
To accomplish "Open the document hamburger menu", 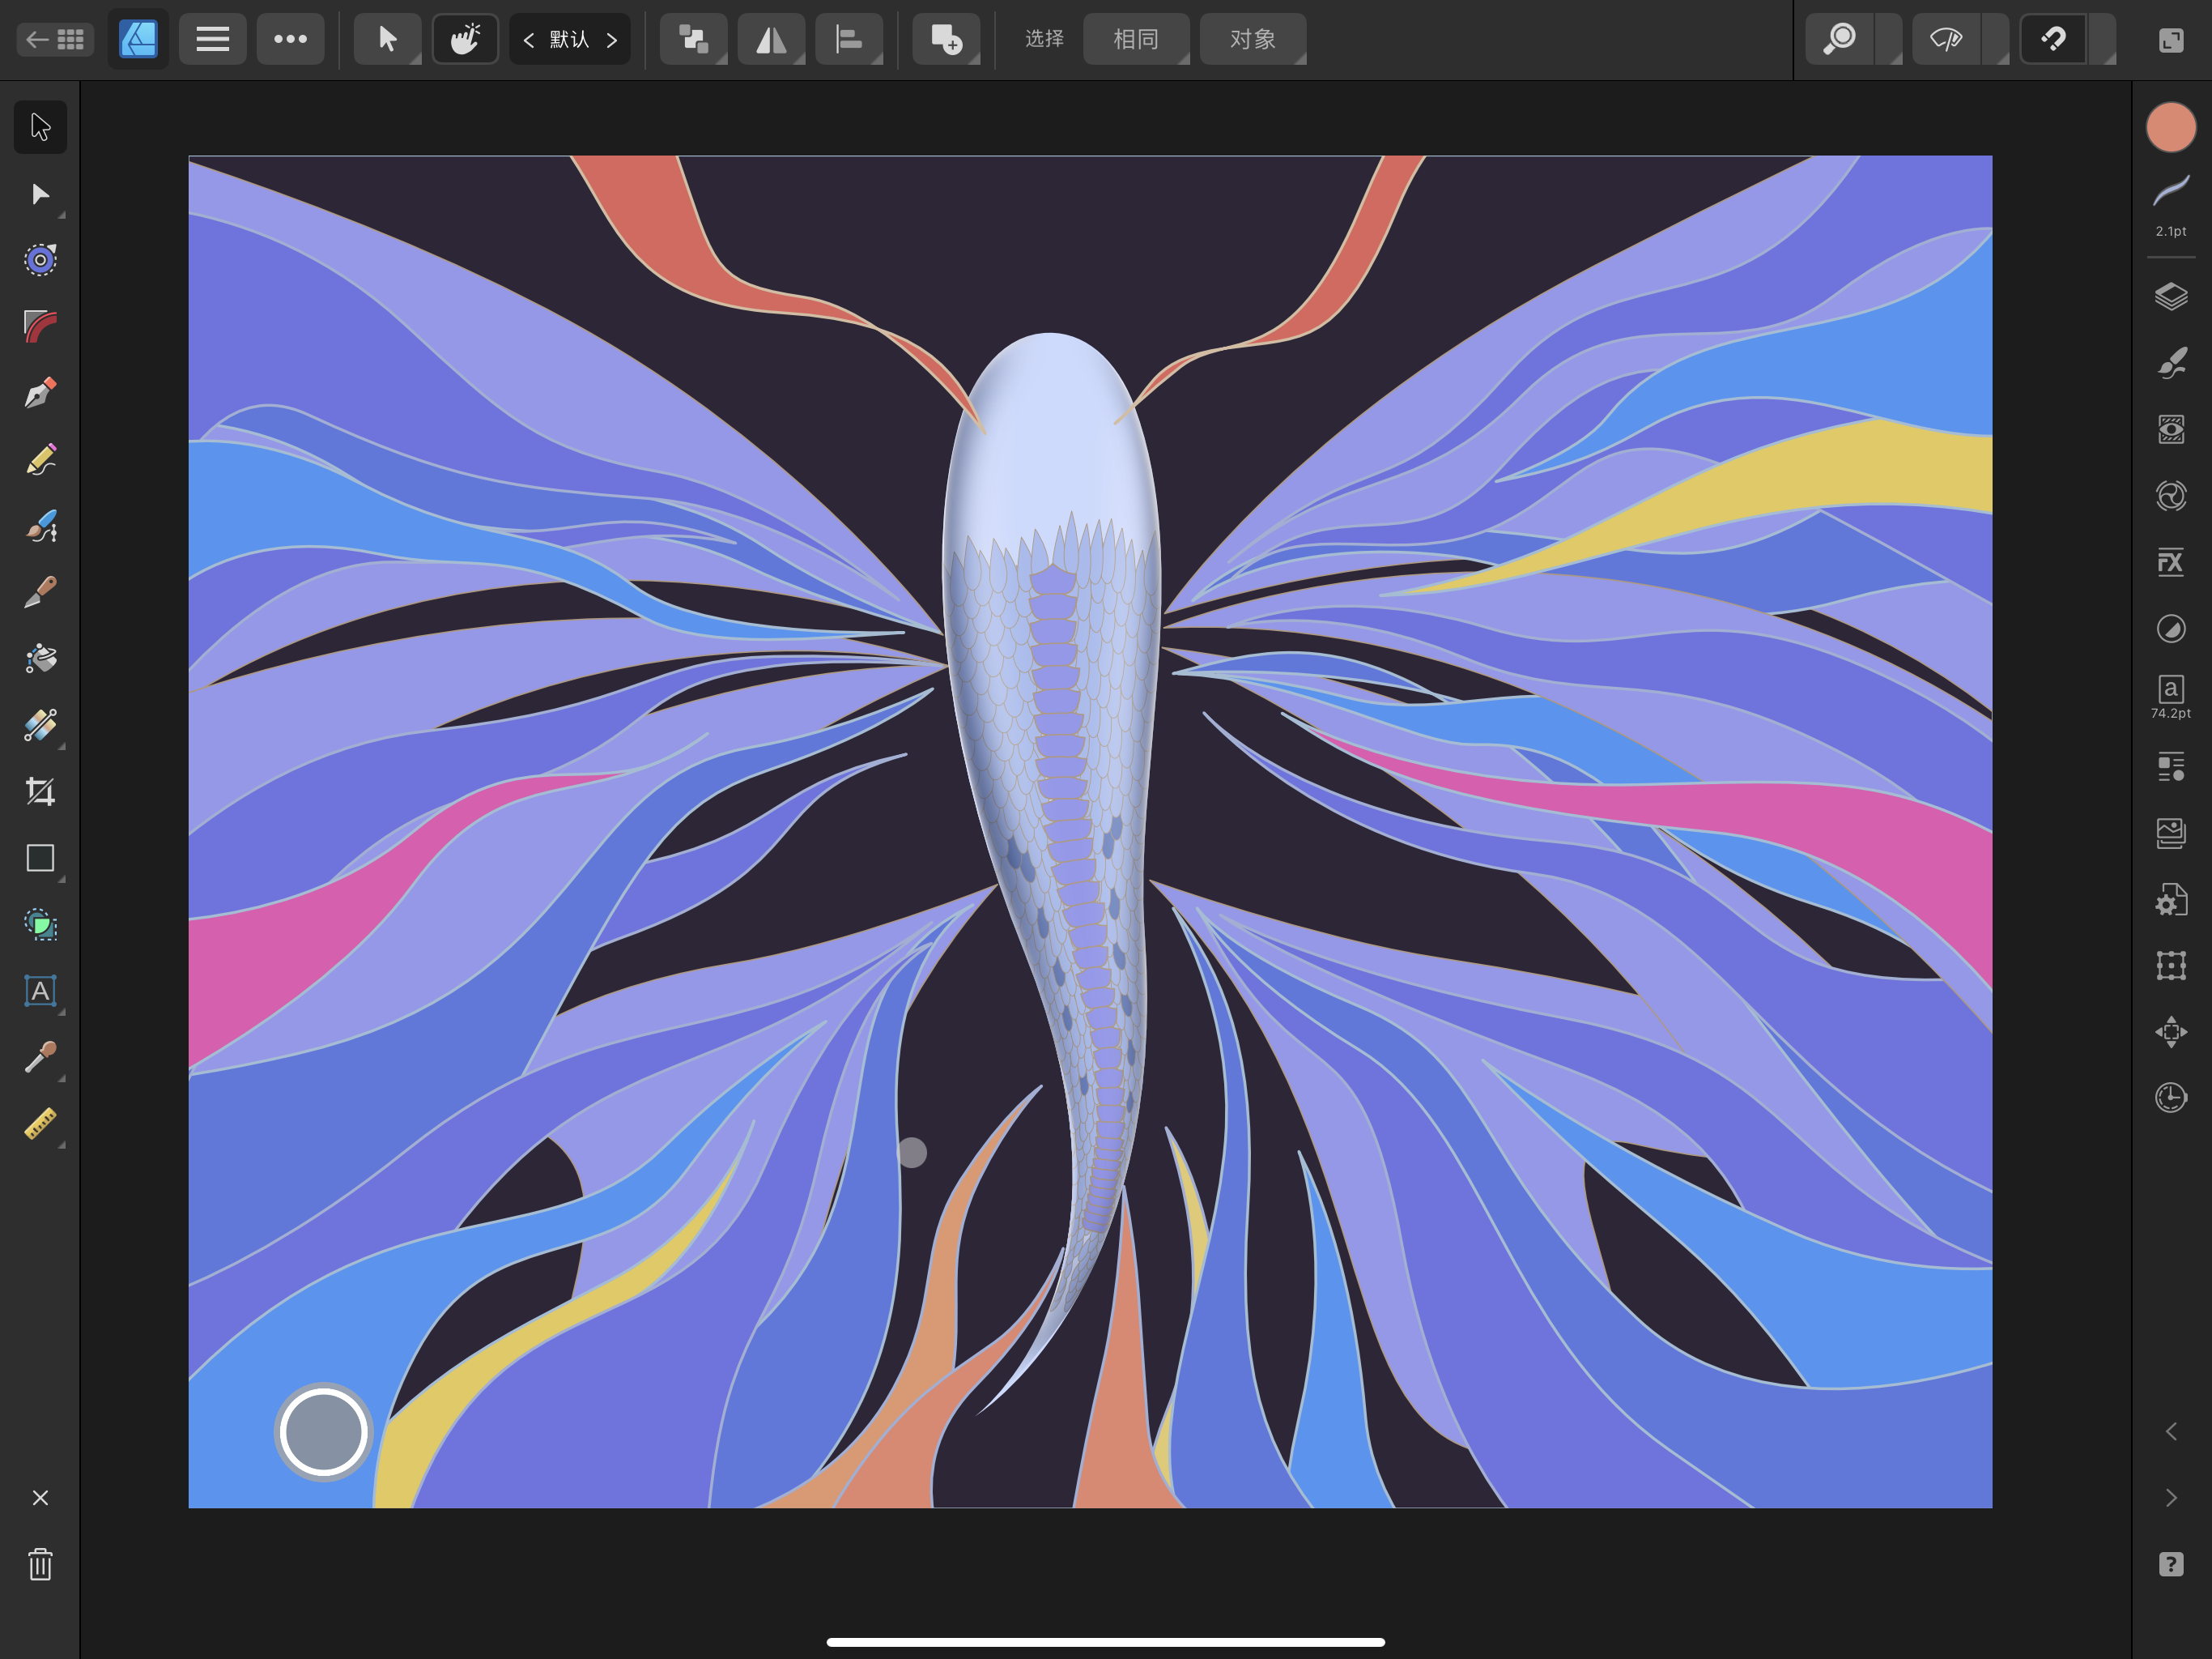I will pos(212,39).
